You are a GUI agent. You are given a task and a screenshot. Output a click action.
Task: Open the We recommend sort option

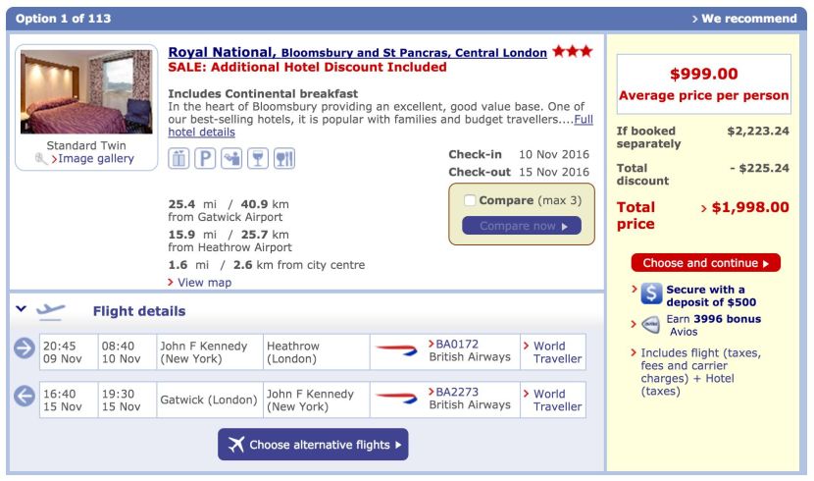pos(744,19)
